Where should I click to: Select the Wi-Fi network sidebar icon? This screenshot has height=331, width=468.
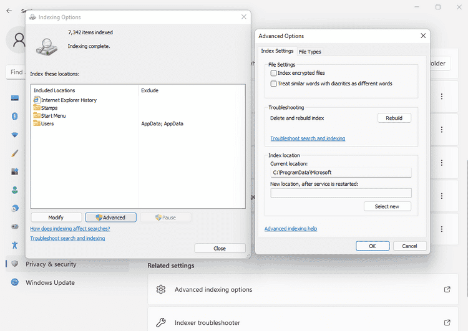[14, 135]
